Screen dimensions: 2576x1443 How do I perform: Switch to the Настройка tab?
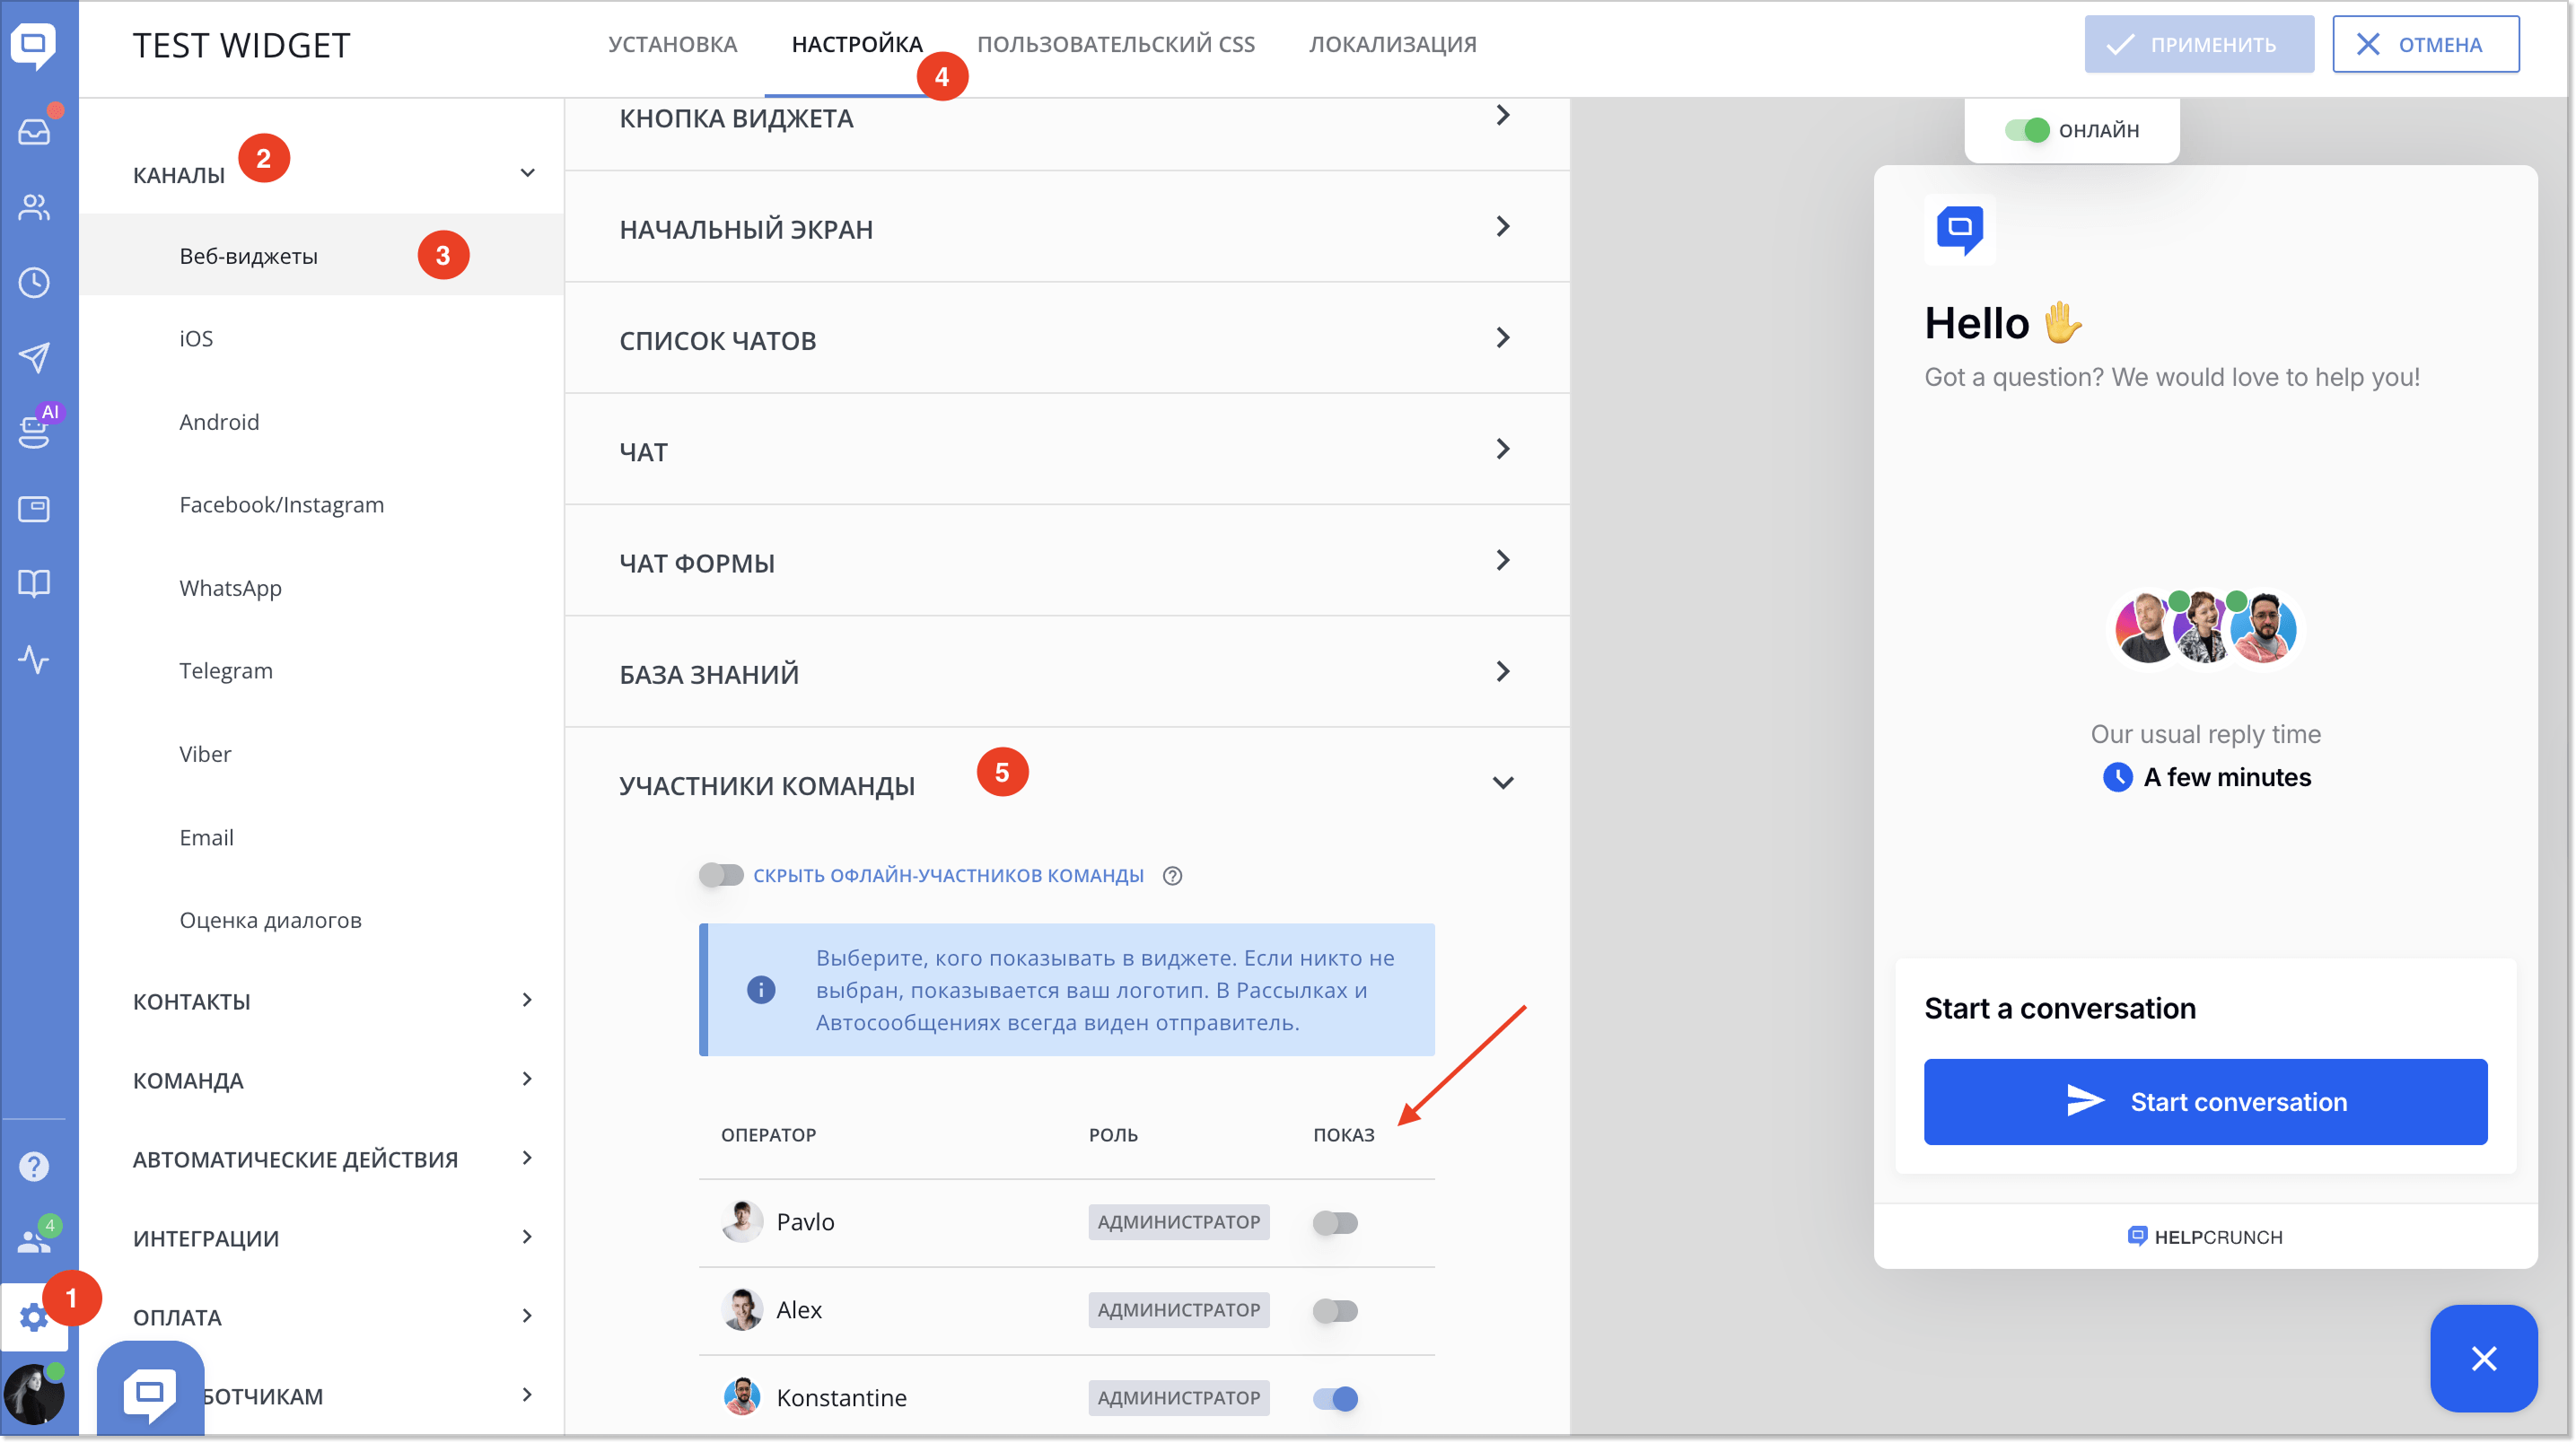pos(857,45)
